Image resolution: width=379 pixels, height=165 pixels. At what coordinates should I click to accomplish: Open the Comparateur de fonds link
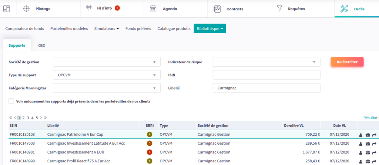(x=25, y=28)
